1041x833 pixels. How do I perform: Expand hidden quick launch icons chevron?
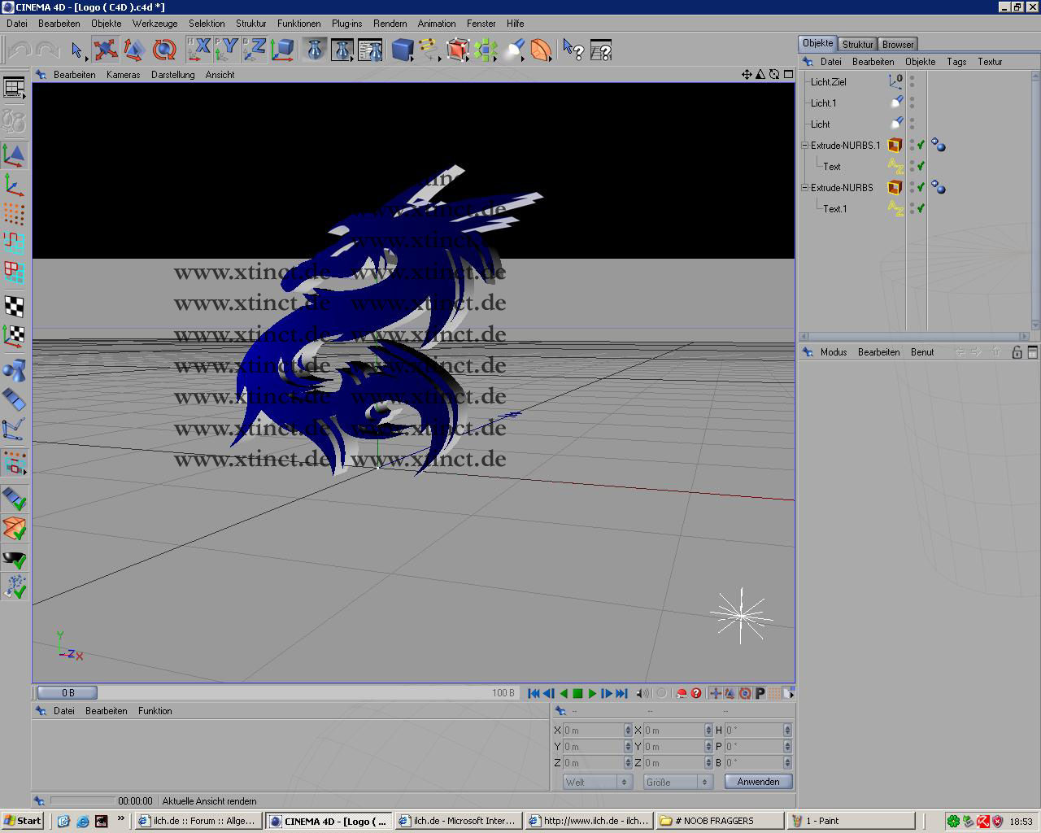pyautogui.click(x=121, y=818)
